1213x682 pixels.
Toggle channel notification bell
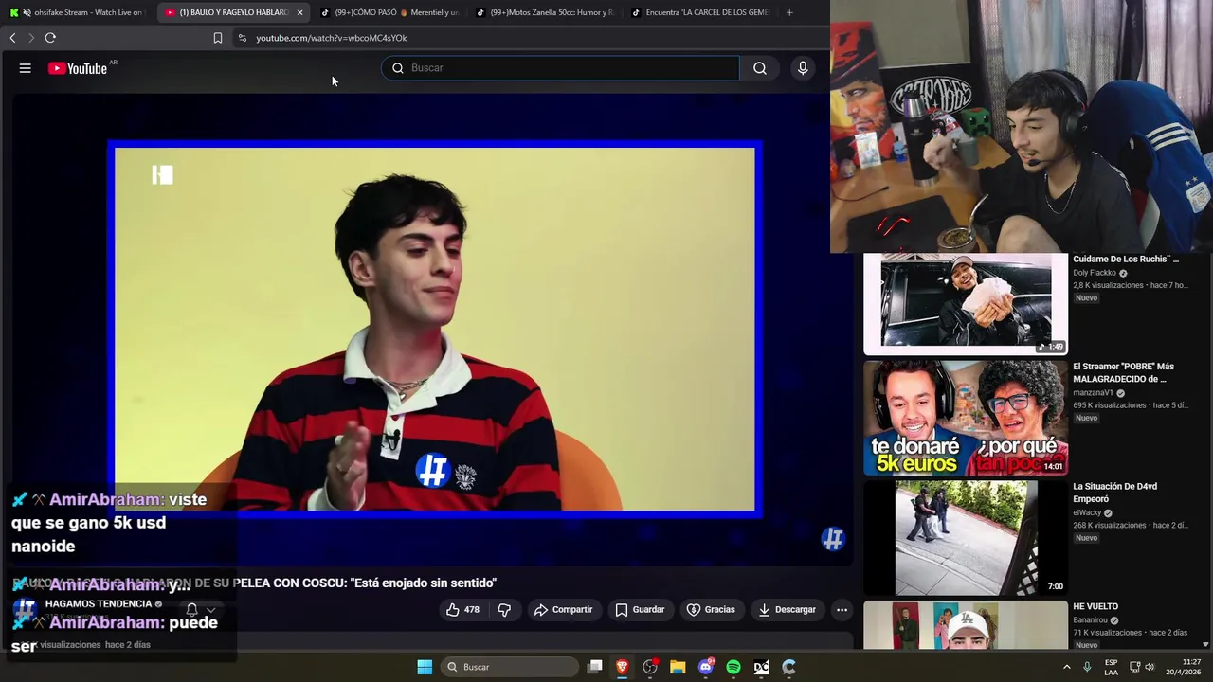(191, 610)
